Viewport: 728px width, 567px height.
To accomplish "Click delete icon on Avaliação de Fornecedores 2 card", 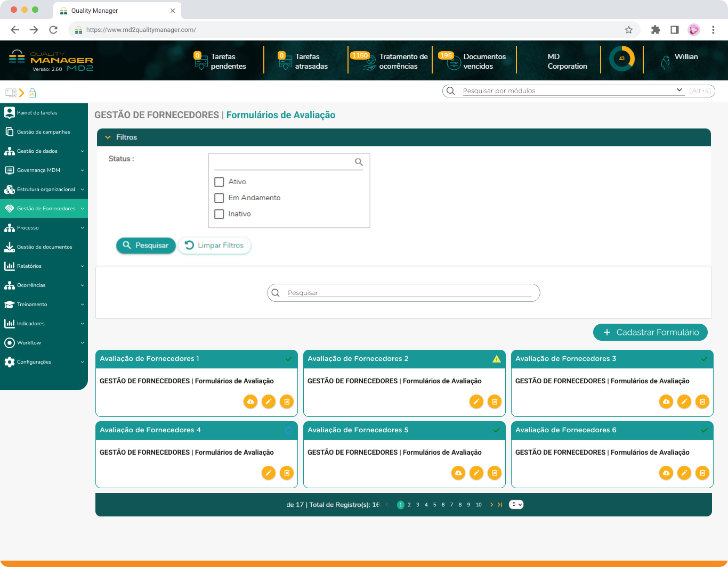I will [x=495, y=401].
